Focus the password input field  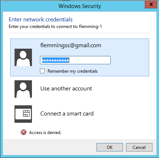[75, 60]
